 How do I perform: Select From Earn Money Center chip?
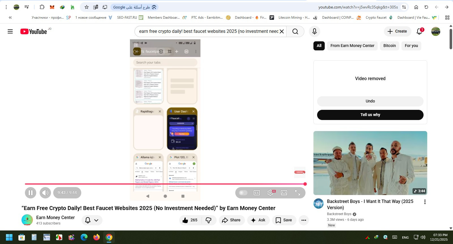(352, 46)
